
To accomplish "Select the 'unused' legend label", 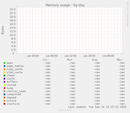I will pos(12,85).
